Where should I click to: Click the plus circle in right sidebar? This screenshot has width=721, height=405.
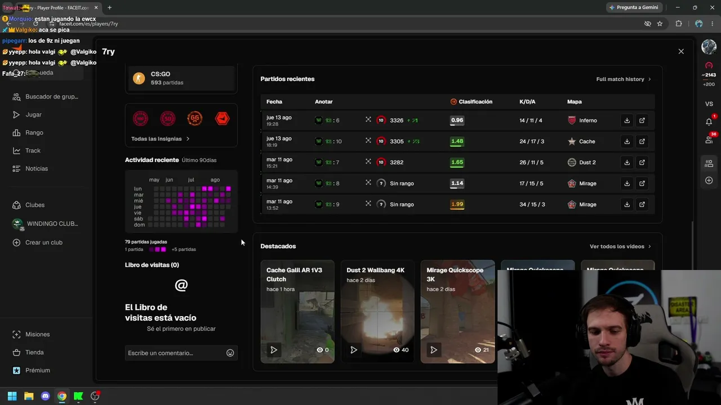(709, 181)
